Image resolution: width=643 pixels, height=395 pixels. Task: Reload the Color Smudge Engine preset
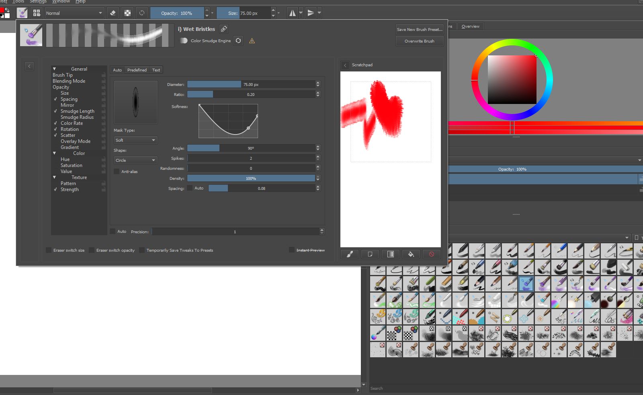[x=238, y=41]
